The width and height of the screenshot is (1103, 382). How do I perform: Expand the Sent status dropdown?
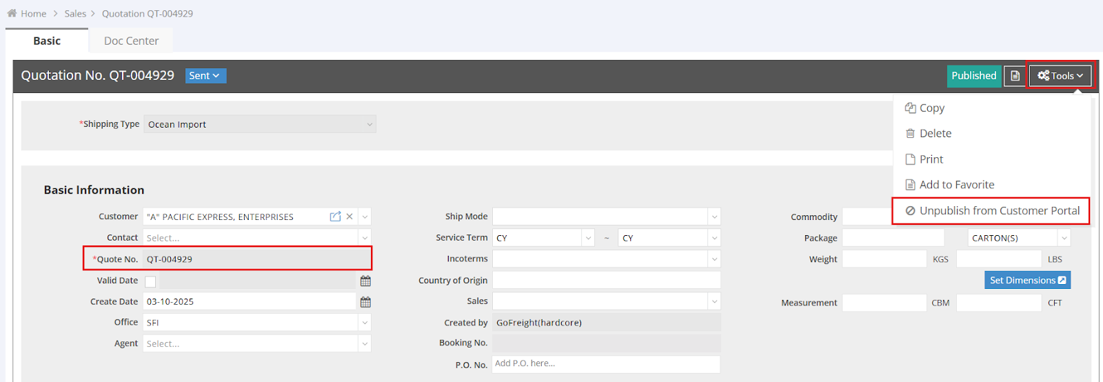pos(205,76)
